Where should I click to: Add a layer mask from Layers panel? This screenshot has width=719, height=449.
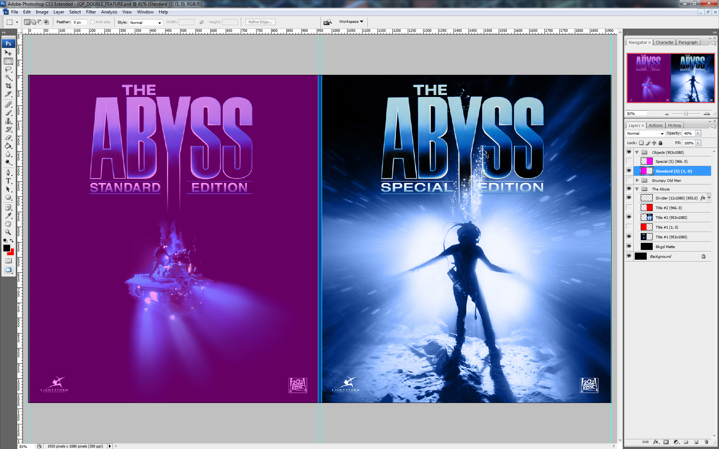click(666, 442)
